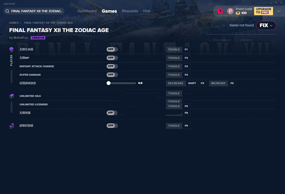Click the game speed slider track
The width and height of the screenshot is (285, 194).
tap(122, 83)
